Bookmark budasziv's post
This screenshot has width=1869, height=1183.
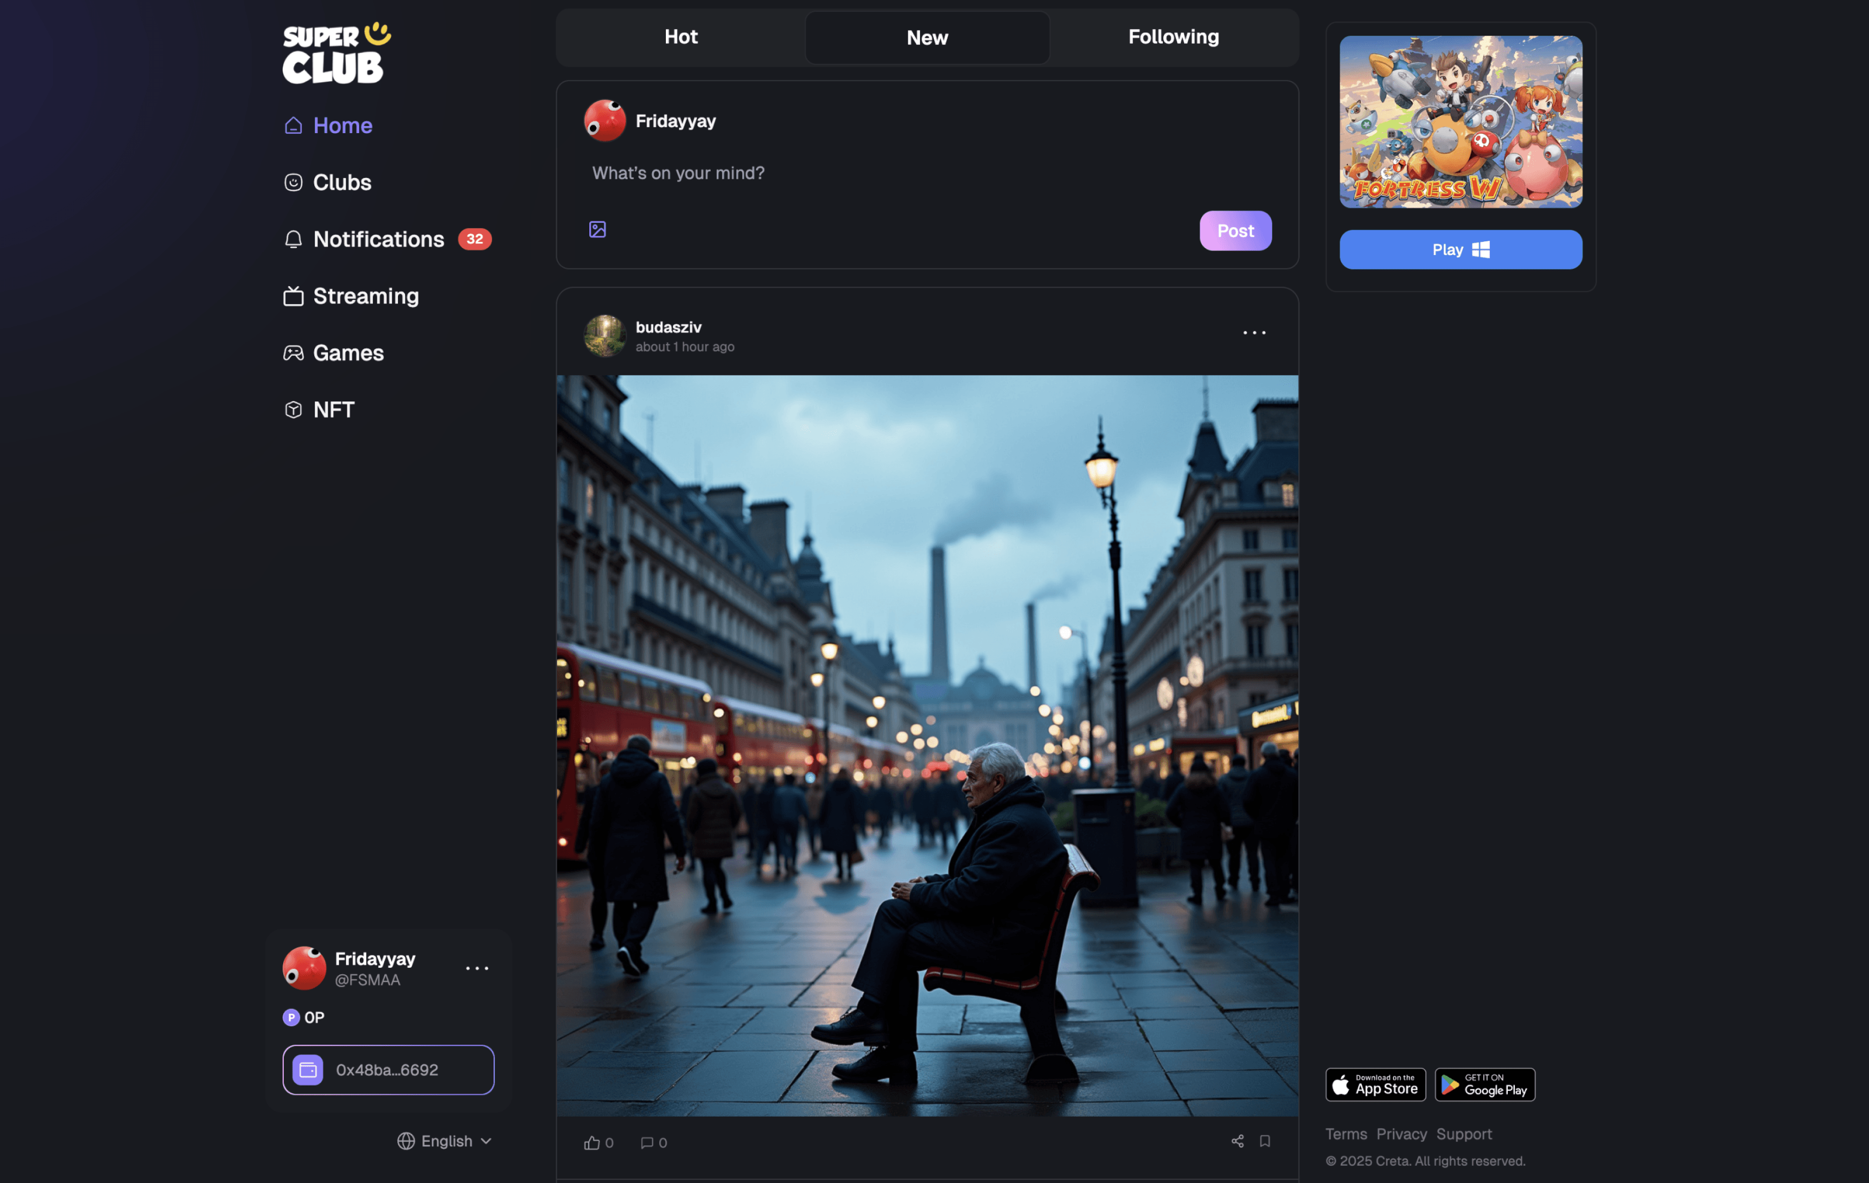1264,1140
